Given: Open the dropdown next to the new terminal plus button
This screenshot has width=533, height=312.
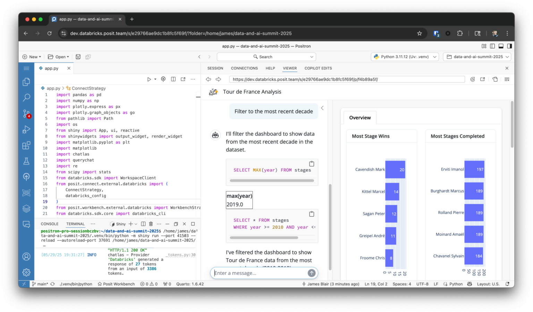Looking at the screenshot, I should tap(135, 224).
